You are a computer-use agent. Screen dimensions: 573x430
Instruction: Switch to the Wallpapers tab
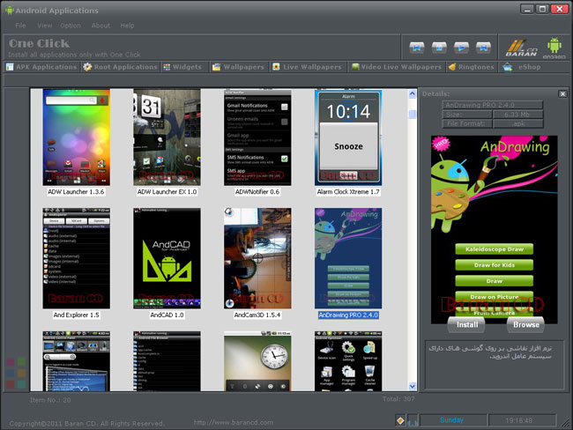[x=238, y=67]
